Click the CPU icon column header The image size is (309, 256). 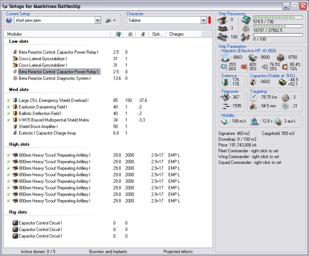(x=118, y=34)
